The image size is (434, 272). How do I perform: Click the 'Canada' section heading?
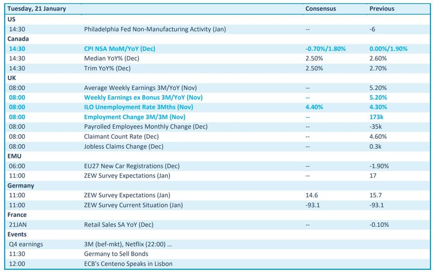[x=18, y=39]
